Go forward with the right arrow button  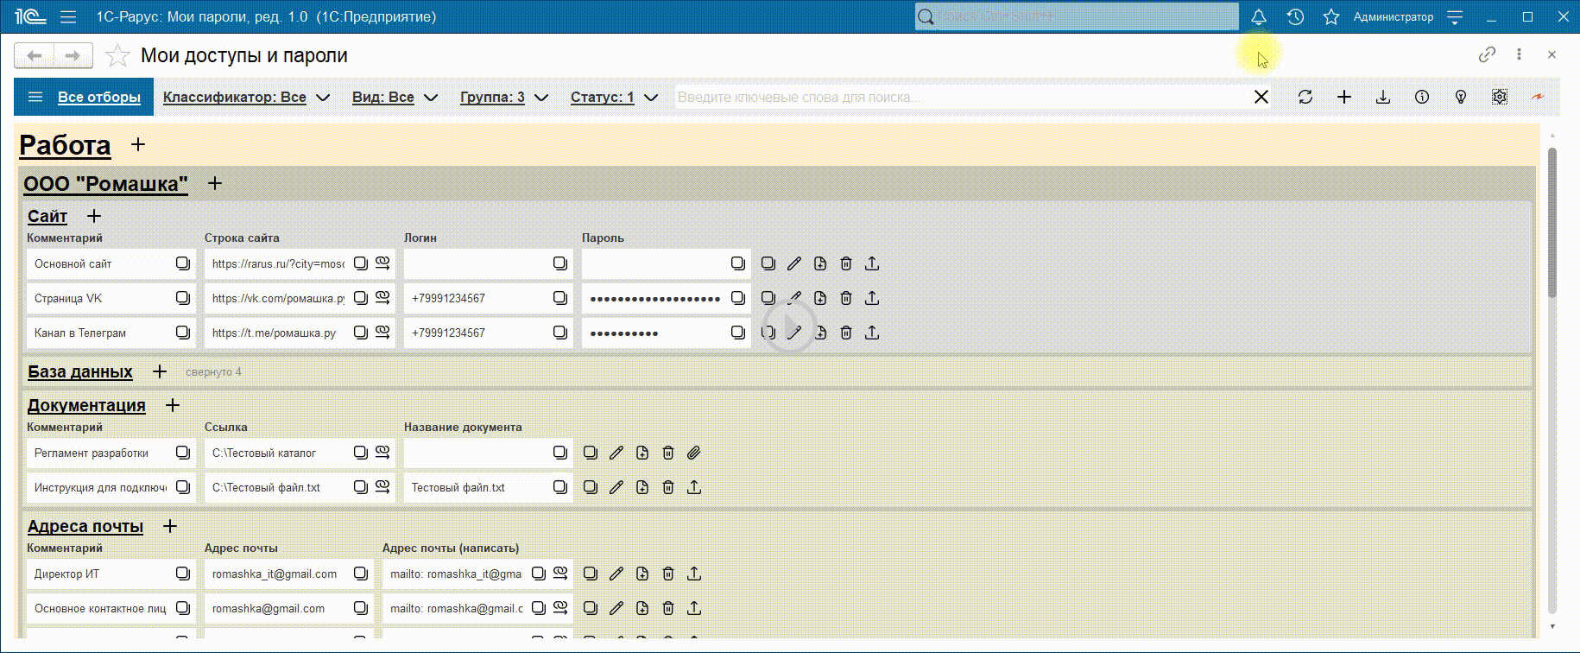[73, 55]
